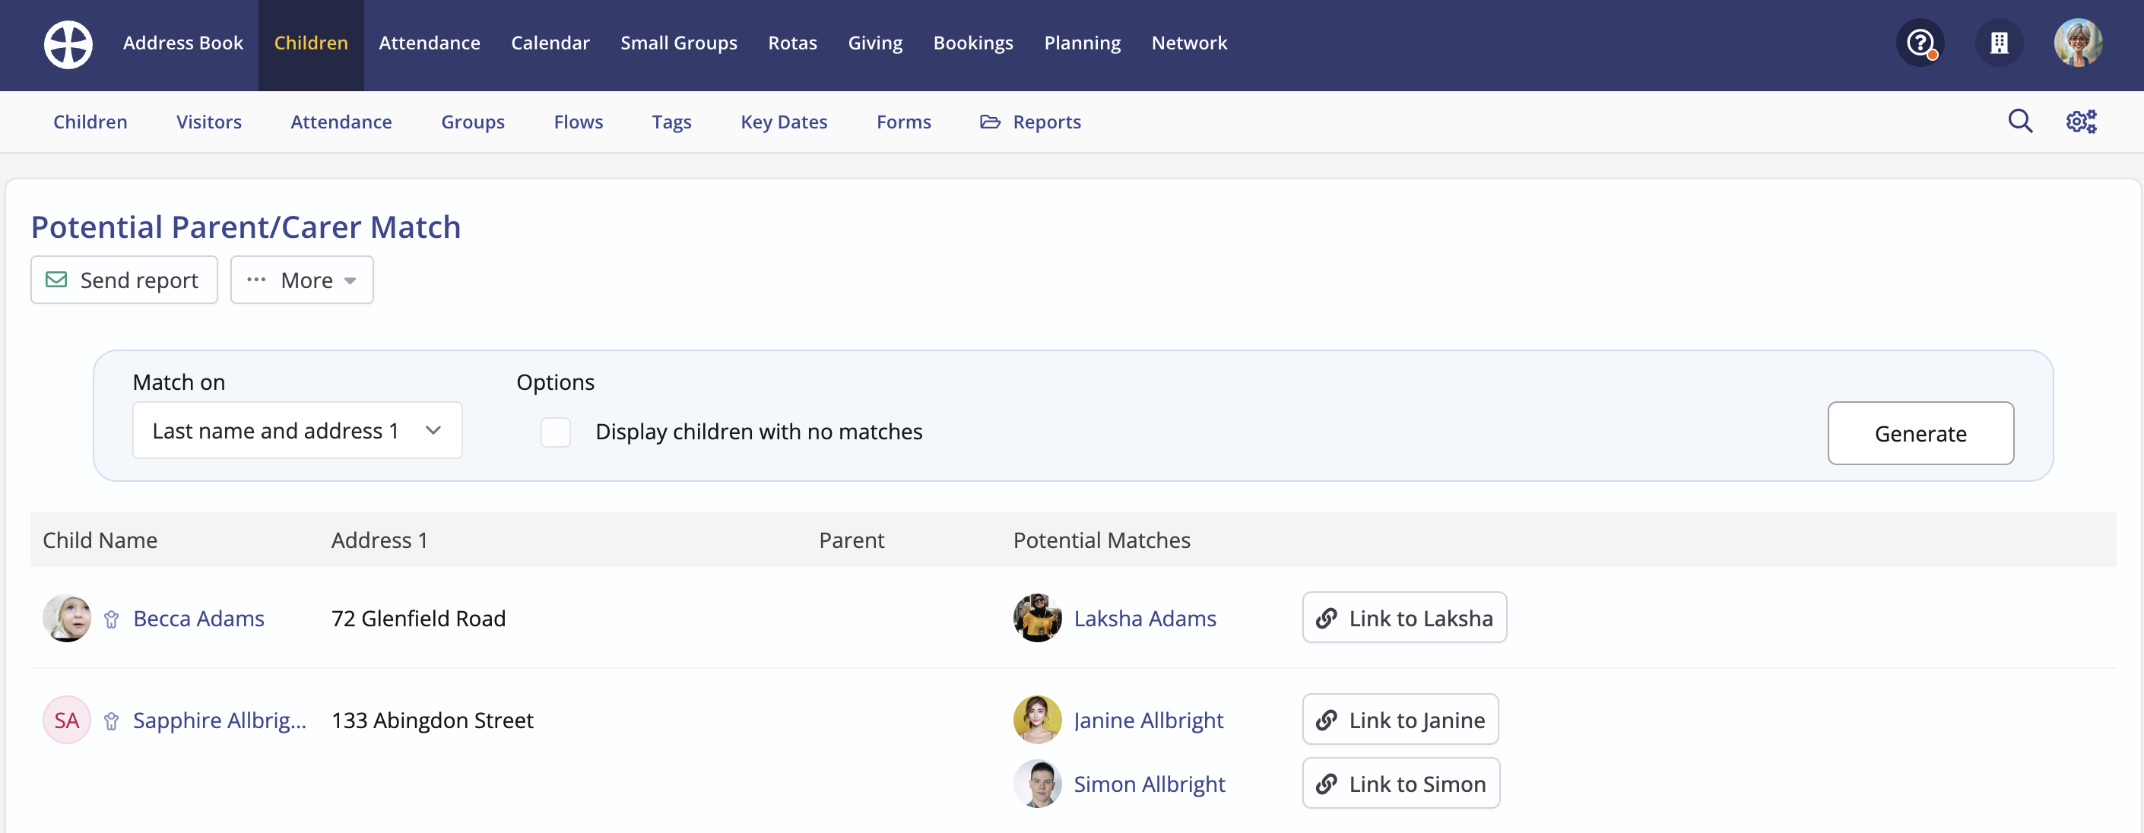Click the SA initials avatar
Viewport: 2144px width, 833px height.
[67, 720]
